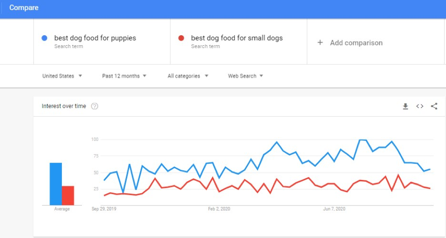Viewport: 446px width, 238px height.
Task: Click the red average bar
Action: coord(68,195)
